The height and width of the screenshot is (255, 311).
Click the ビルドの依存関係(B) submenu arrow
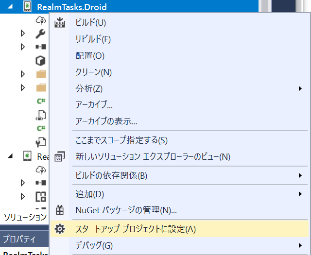coord(300,176)
